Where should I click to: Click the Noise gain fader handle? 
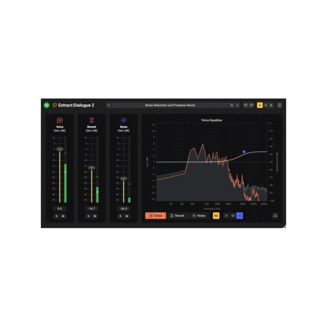124,179
